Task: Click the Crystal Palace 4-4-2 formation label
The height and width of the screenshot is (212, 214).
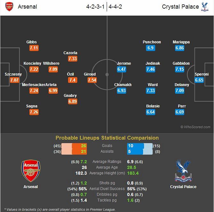Action: click(x=115, y=7)
